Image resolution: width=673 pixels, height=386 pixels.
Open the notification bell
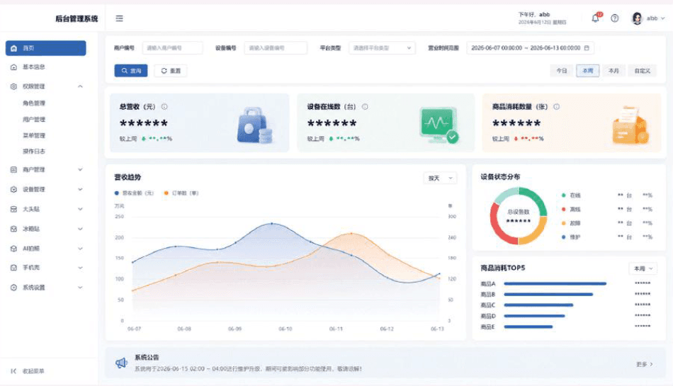[x=595, y=18]
